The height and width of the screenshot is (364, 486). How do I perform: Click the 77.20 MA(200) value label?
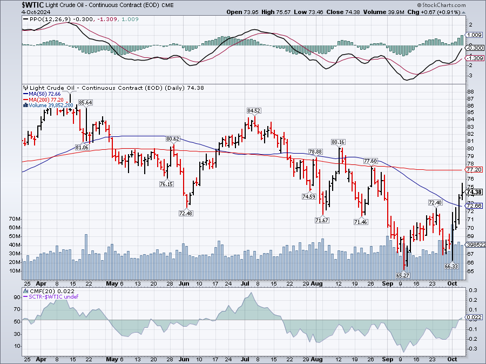[474, 170]
